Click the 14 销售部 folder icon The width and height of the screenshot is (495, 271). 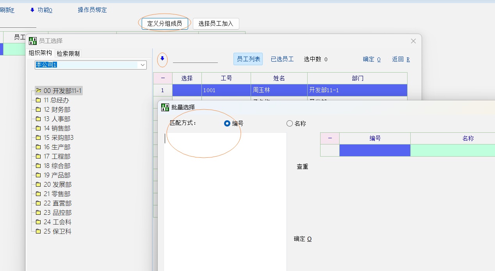(x=38, y=128)
